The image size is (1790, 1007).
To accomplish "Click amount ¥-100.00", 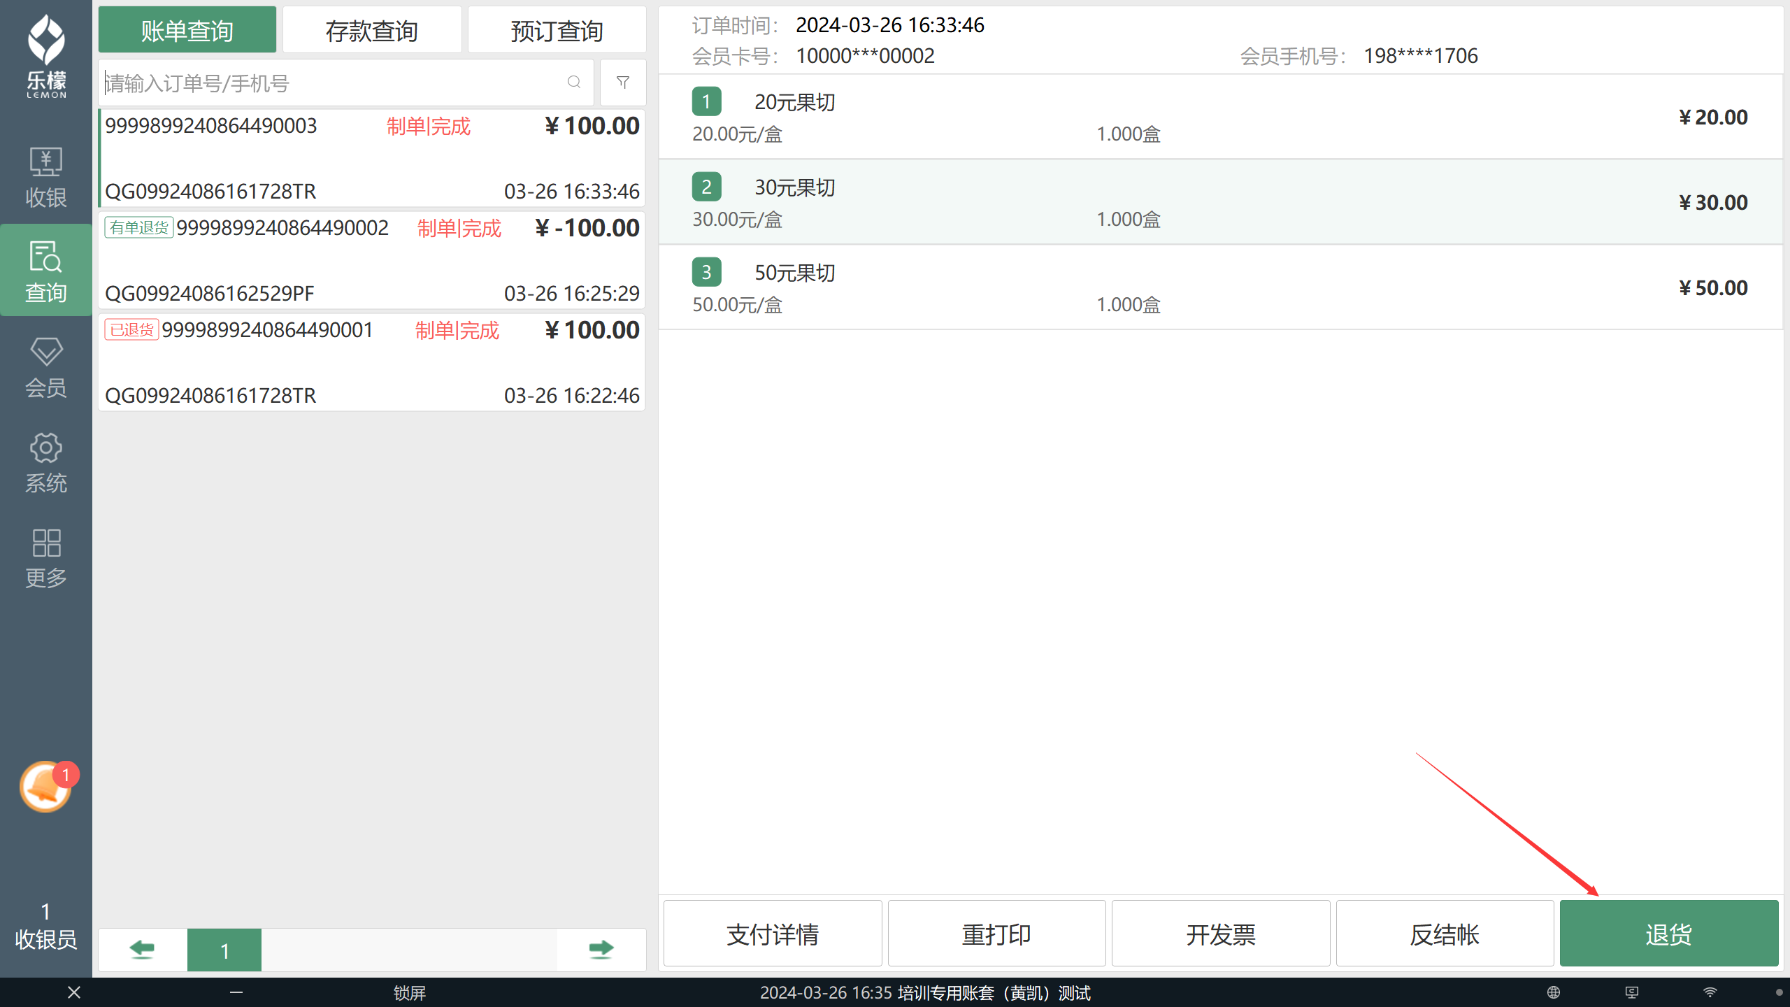I will [587, 227].
